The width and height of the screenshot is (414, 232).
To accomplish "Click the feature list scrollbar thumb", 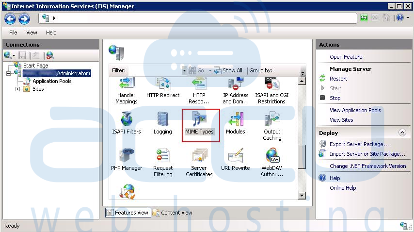I will tap(302, 156).
